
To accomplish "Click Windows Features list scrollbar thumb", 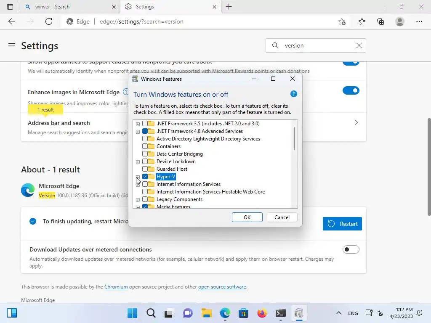I will pos(294,138).
